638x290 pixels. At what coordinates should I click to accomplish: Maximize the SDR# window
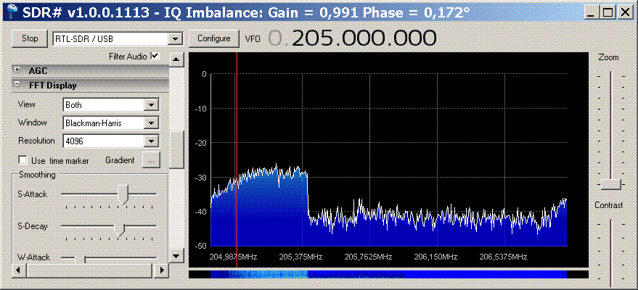[608, 12]
